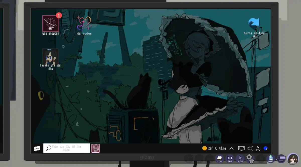Open the LOG book button

point(219,158)
